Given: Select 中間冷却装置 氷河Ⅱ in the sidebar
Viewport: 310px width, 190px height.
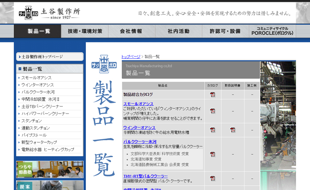Looking at the screenshot, I should click(x=40, y=99).
